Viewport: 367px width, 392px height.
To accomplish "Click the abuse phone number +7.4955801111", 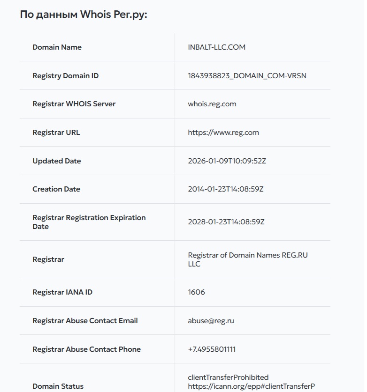I will tap(212, 349).
